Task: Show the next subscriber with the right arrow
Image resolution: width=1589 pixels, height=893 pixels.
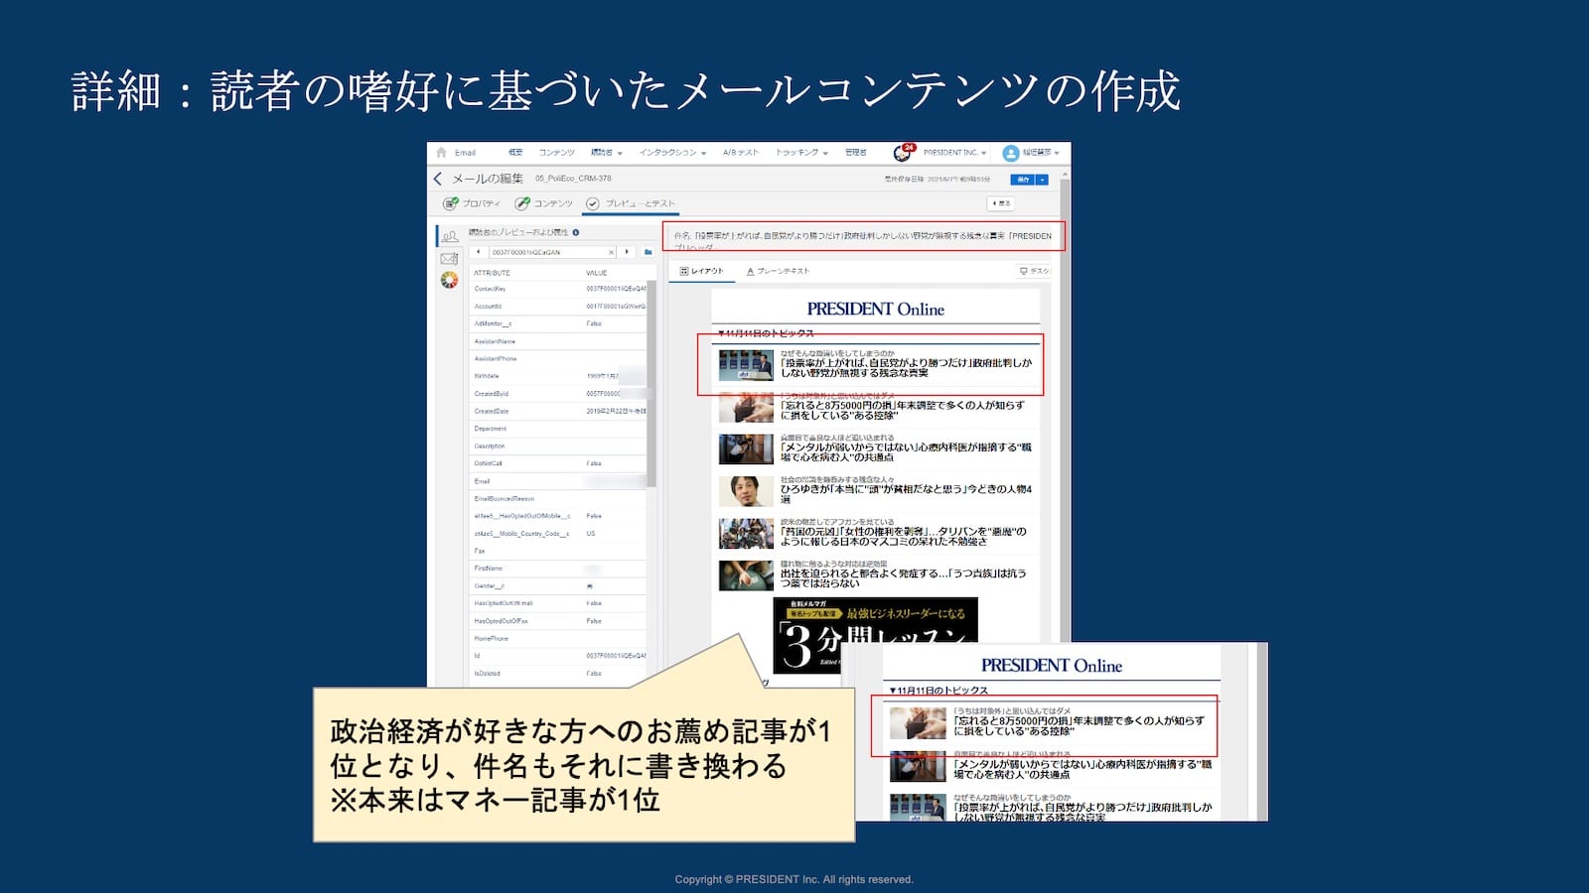Action: pos(627,252)
